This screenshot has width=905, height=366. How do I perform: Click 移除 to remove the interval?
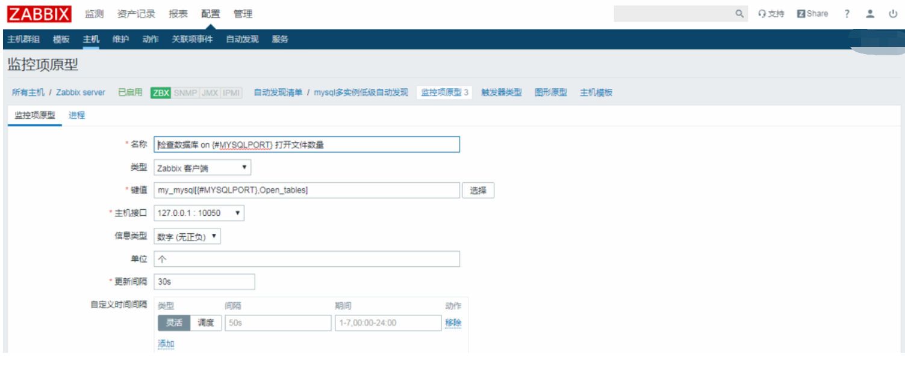[453, 323]
